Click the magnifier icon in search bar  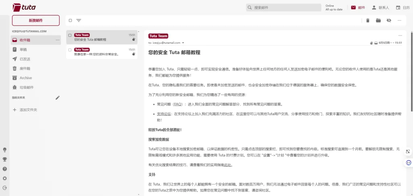(250, 8)
